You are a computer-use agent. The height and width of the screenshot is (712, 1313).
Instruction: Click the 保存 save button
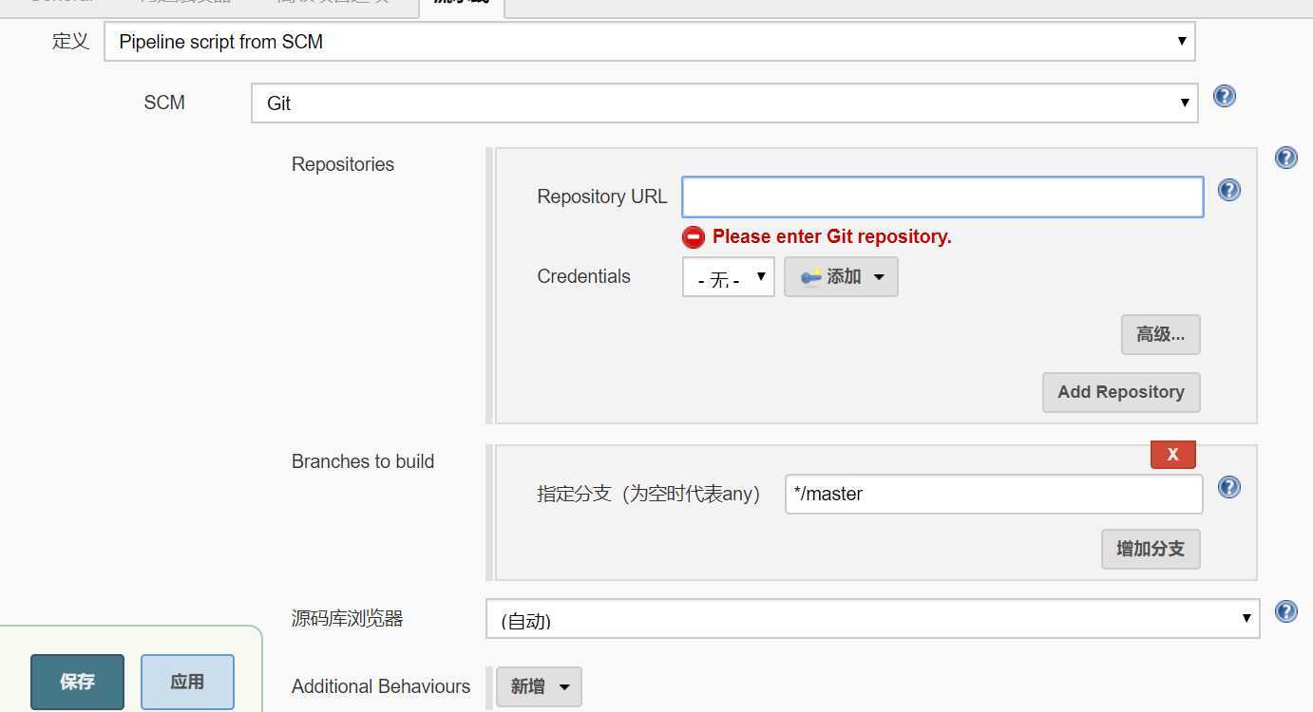(77, 682)
